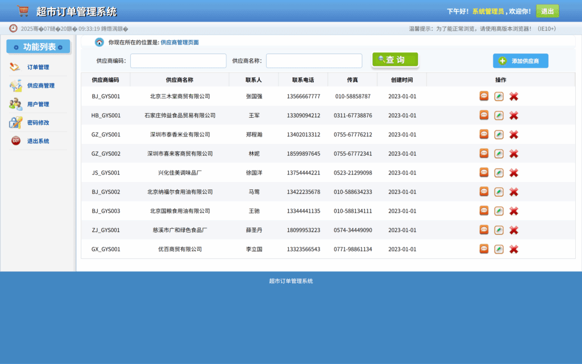This screenshot has width=582, height=364.
Task: Click the exit icon beside 退出系统
Action: click(15, 140)
